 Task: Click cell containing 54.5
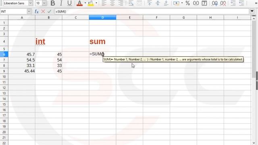click(22, 60)
